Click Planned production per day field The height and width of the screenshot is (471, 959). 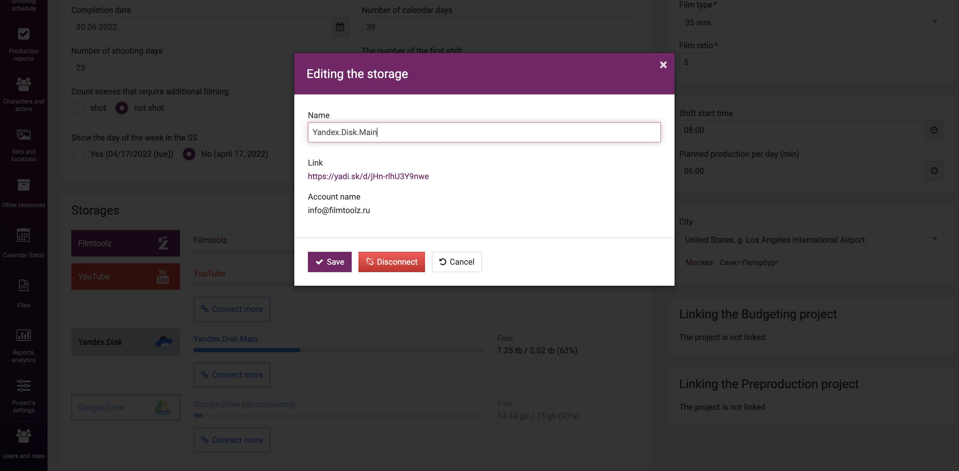(802, 171)
